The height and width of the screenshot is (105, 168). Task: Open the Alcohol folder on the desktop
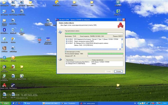[x=118, y=85]
